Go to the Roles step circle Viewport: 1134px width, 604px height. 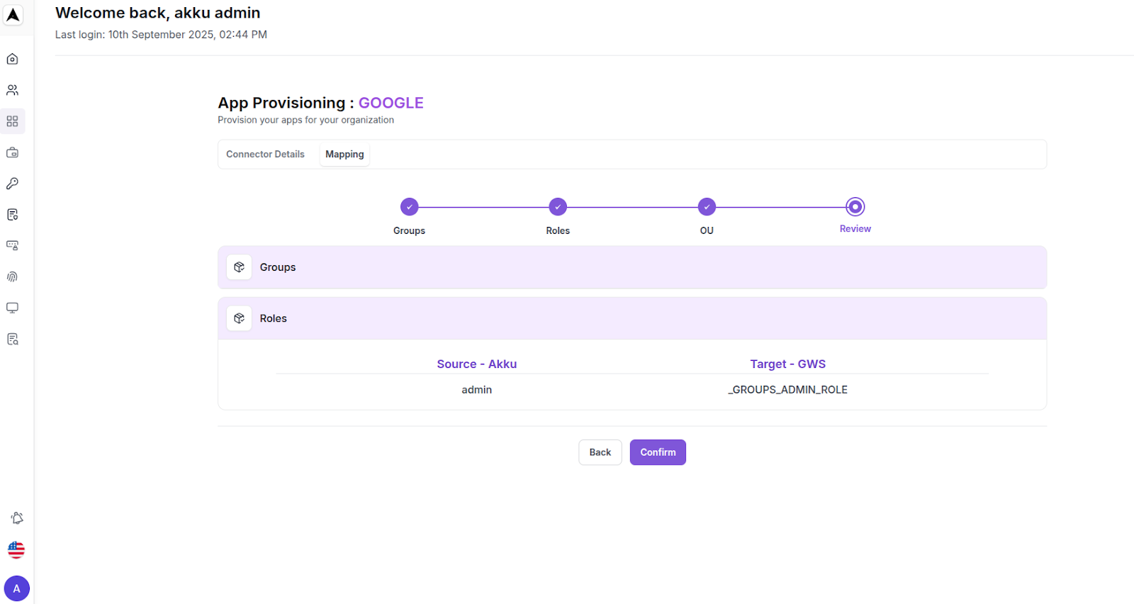click(558, 207)
